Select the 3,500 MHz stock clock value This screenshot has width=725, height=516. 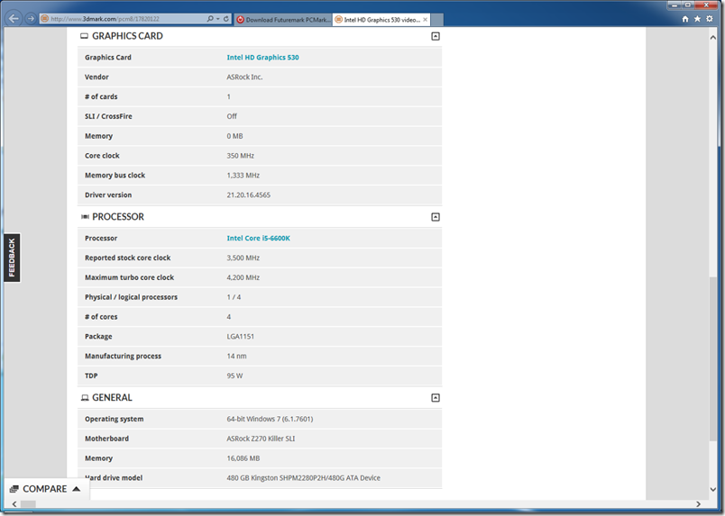(x=243, y=258)
